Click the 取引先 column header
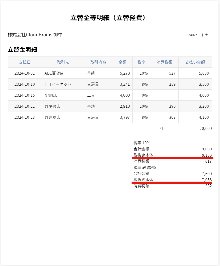 pos(63,62)
